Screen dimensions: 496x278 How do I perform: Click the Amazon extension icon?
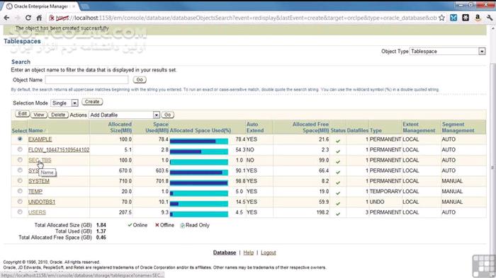point(478,18)
